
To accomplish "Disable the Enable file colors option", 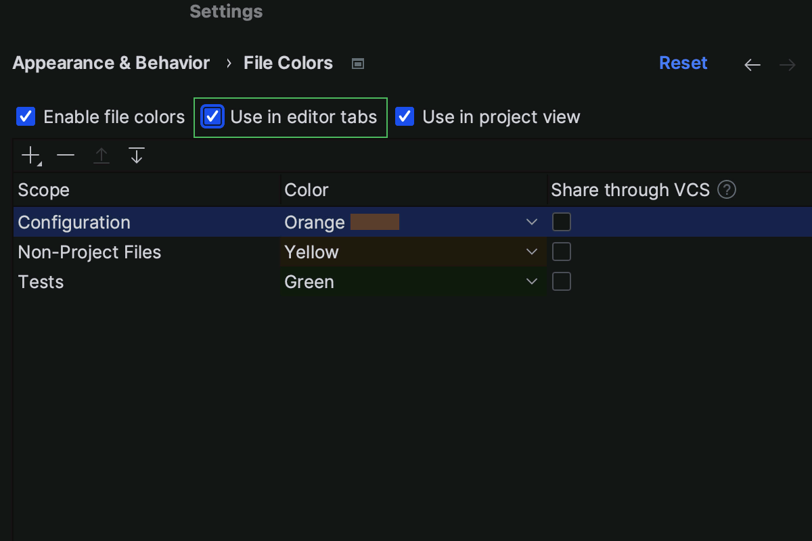I will point(25,116).
